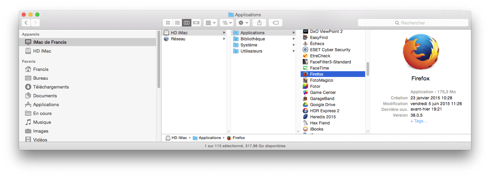This screenshot has height=177, width=490.
Task: Switch to Cover Flow view
Action: click(x=196, y=23)
